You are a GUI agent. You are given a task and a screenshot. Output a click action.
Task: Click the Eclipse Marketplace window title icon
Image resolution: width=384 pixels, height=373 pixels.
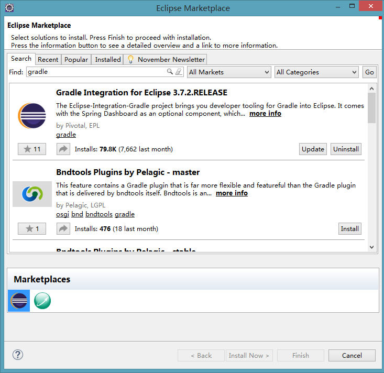(9, 8)
